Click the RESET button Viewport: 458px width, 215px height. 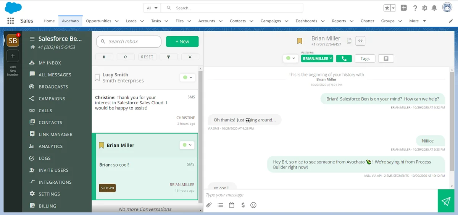pos(147,57)
